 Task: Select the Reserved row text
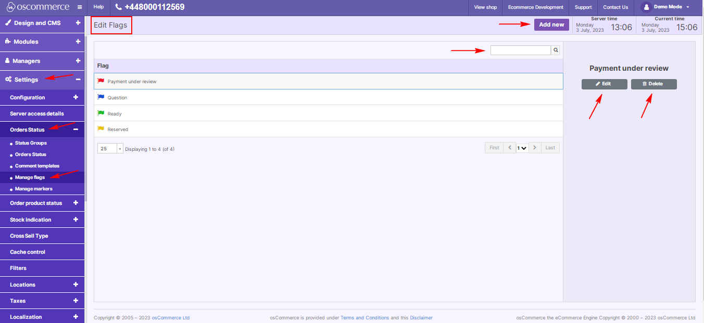[118, 130]
